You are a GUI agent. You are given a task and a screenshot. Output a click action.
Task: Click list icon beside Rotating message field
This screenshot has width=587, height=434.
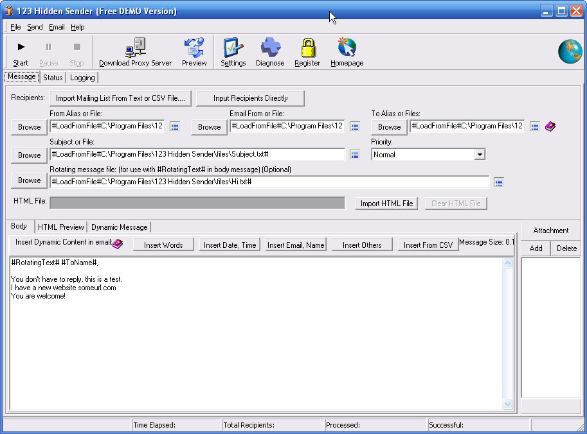pos(498,182)
